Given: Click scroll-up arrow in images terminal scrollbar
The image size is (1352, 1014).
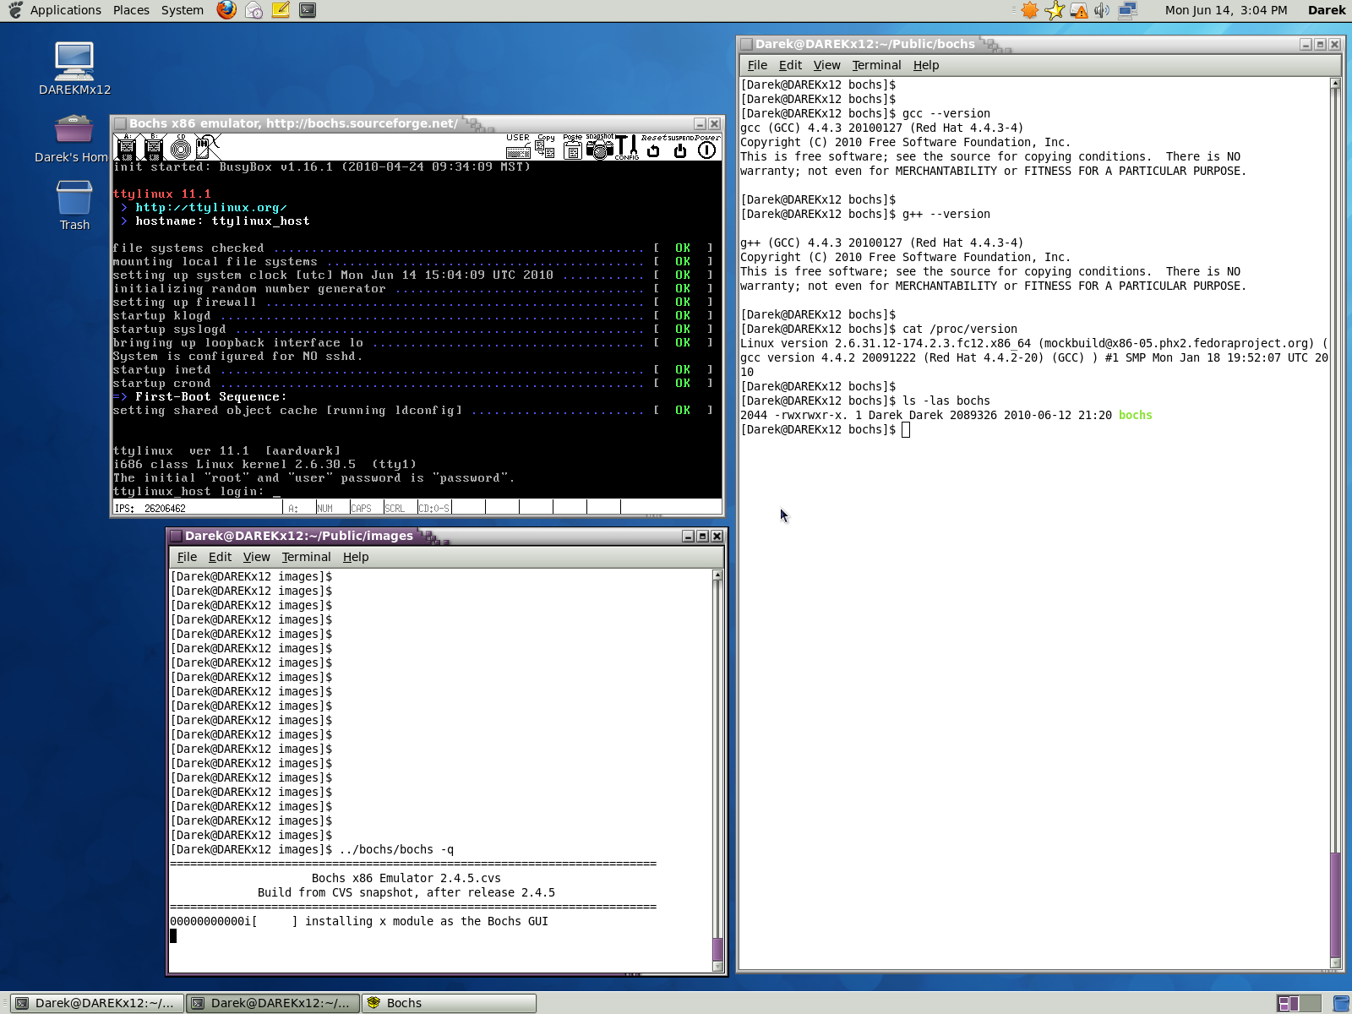Looking at the screenshot, I should (717, 575).
